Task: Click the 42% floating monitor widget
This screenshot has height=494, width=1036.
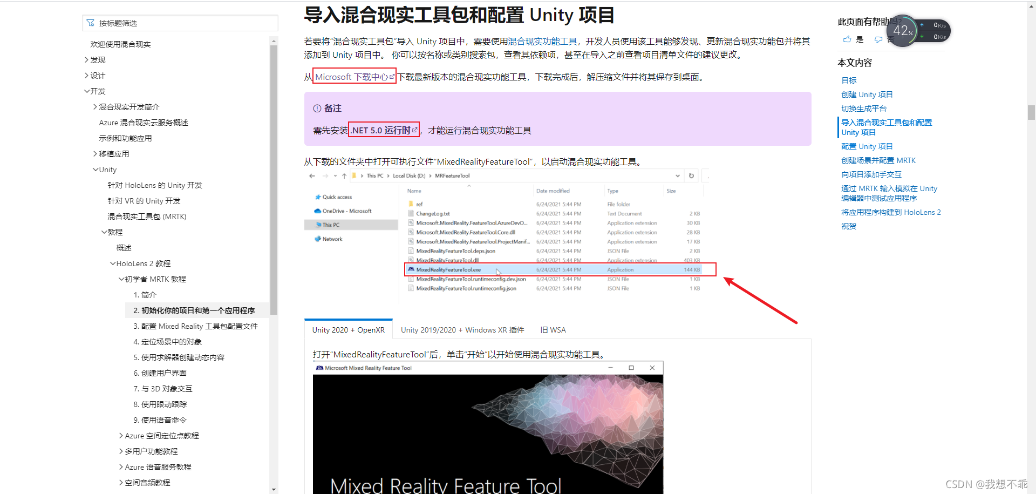Action: (903, 31)
